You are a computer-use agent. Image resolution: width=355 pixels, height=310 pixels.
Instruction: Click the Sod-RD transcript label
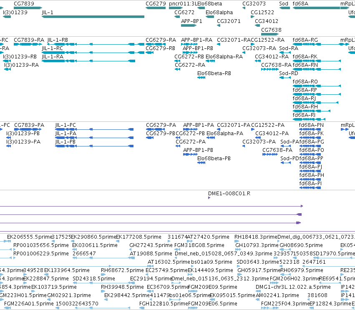click(289, 73)
